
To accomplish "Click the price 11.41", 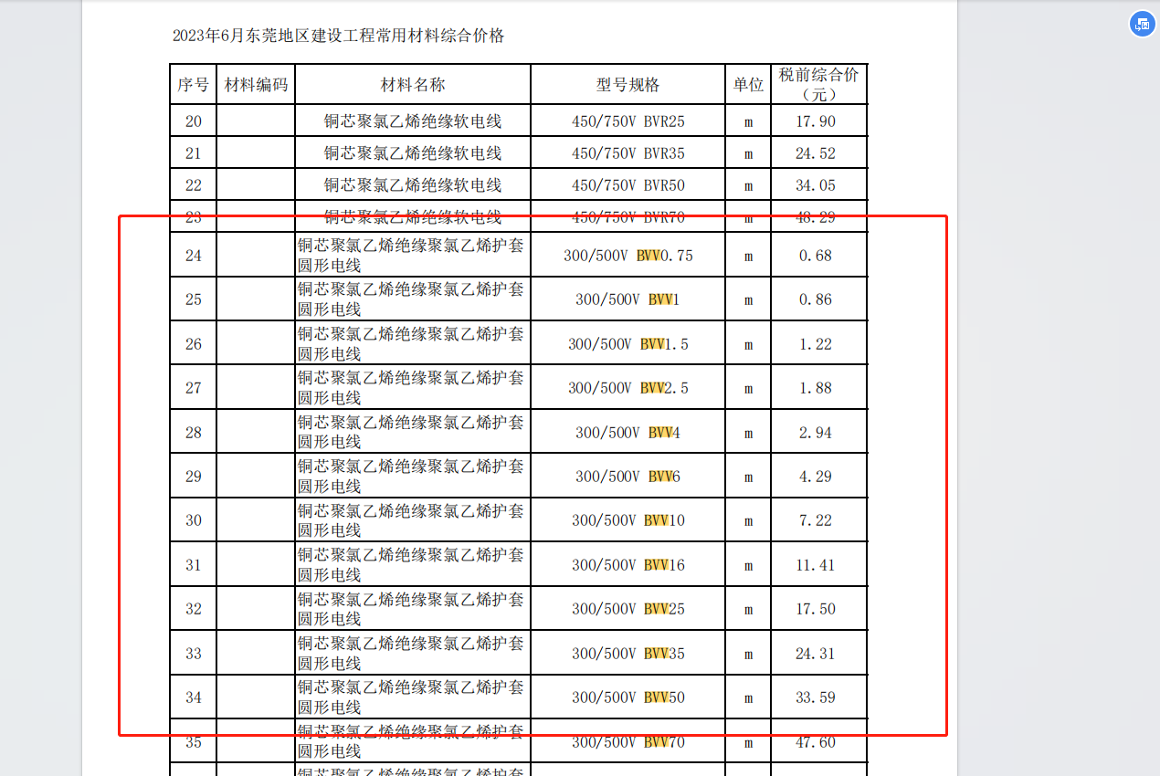I will pyautogui.click(x=816, y=565).
